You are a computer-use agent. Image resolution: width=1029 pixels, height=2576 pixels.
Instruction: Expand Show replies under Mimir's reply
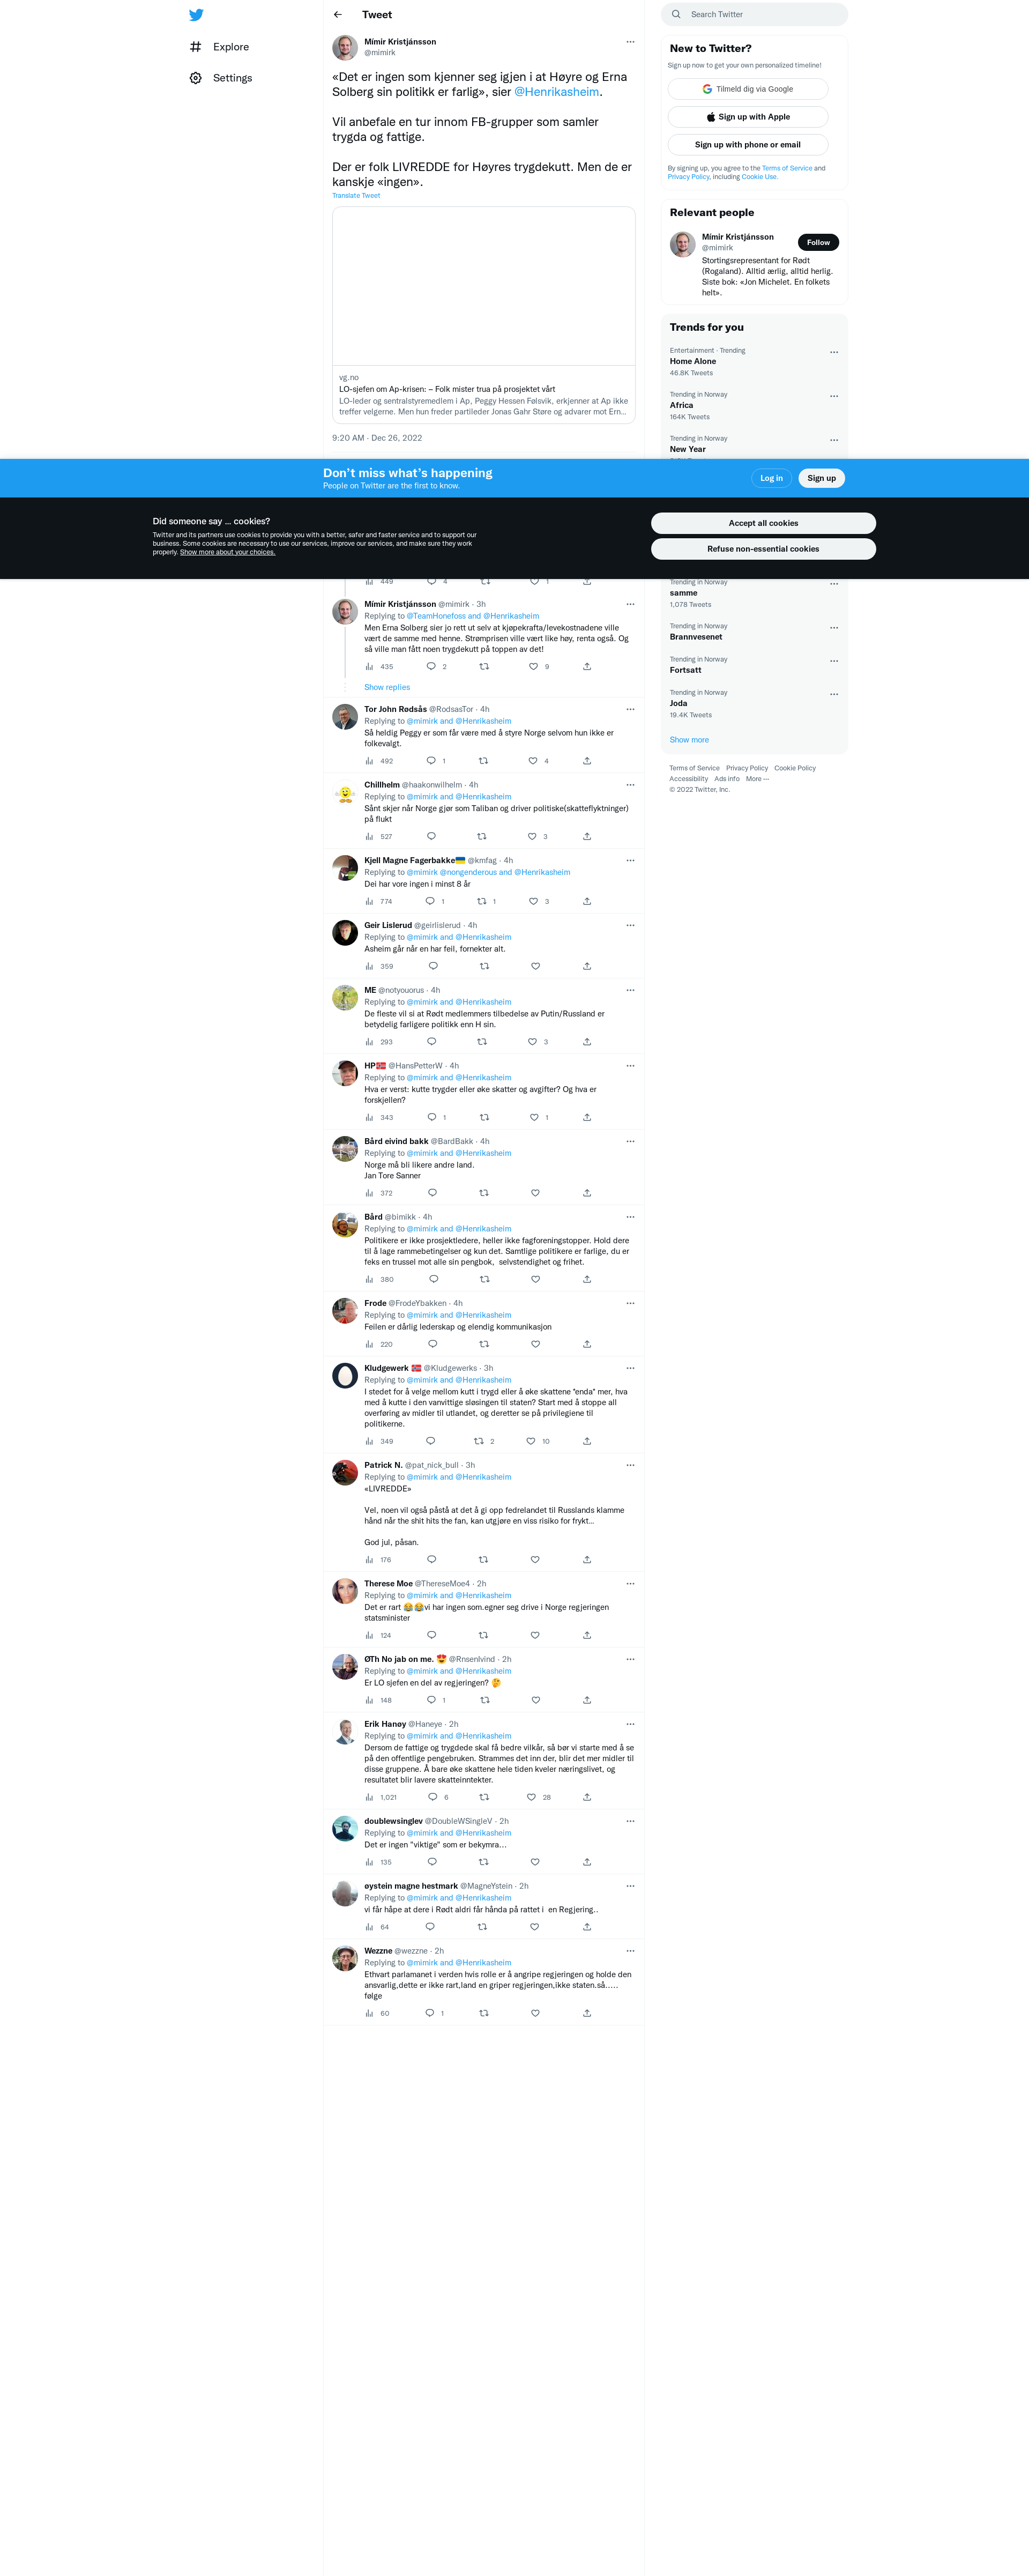tap(387, 687)
